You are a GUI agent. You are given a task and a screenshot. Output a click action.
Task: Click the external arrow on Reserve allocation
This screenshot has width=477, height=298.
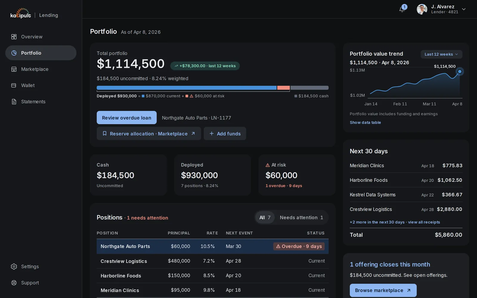click(x=193, y=134)
